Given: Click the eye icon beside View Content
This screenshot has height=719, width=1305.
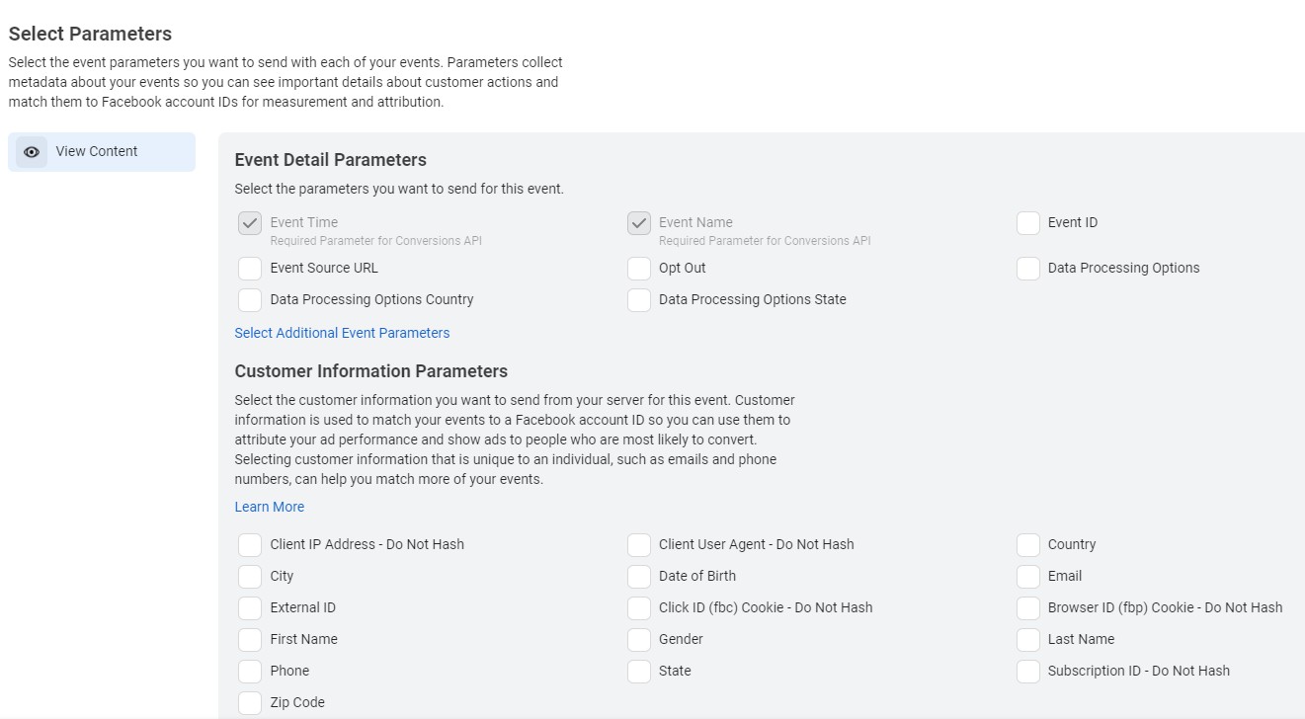Looking at the screenshot, I should click(x=32, y=152).
